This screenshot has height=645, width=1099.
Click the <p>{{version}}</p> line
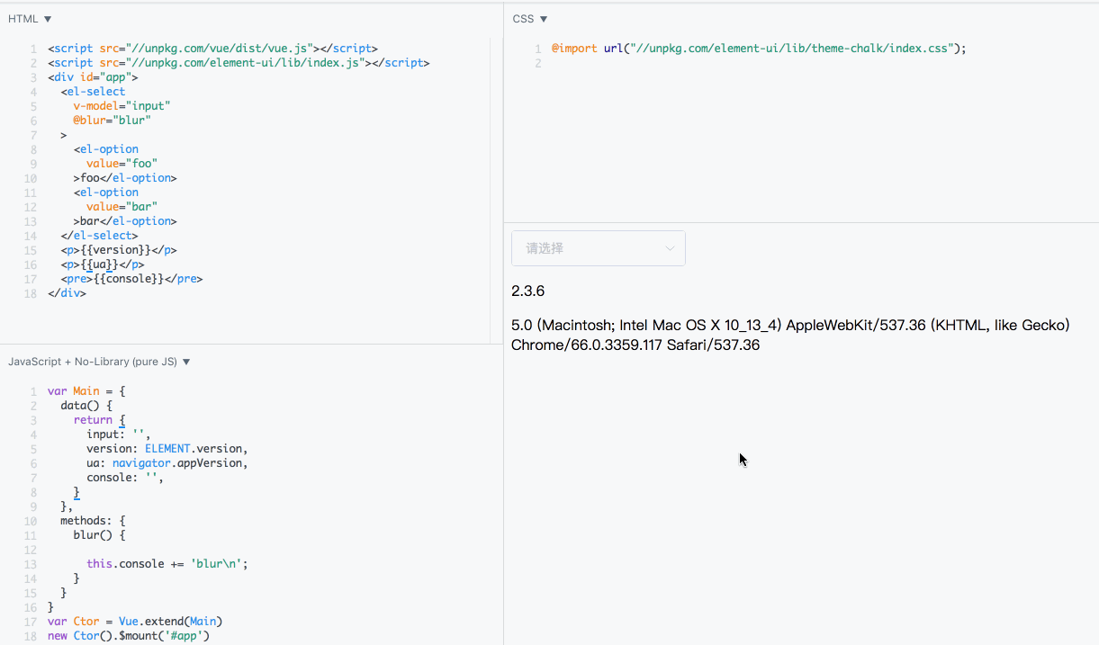[x=119, y=250]
